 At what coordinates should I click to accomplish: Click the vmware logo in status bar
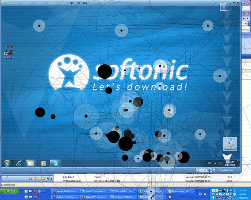pos(226,170)
